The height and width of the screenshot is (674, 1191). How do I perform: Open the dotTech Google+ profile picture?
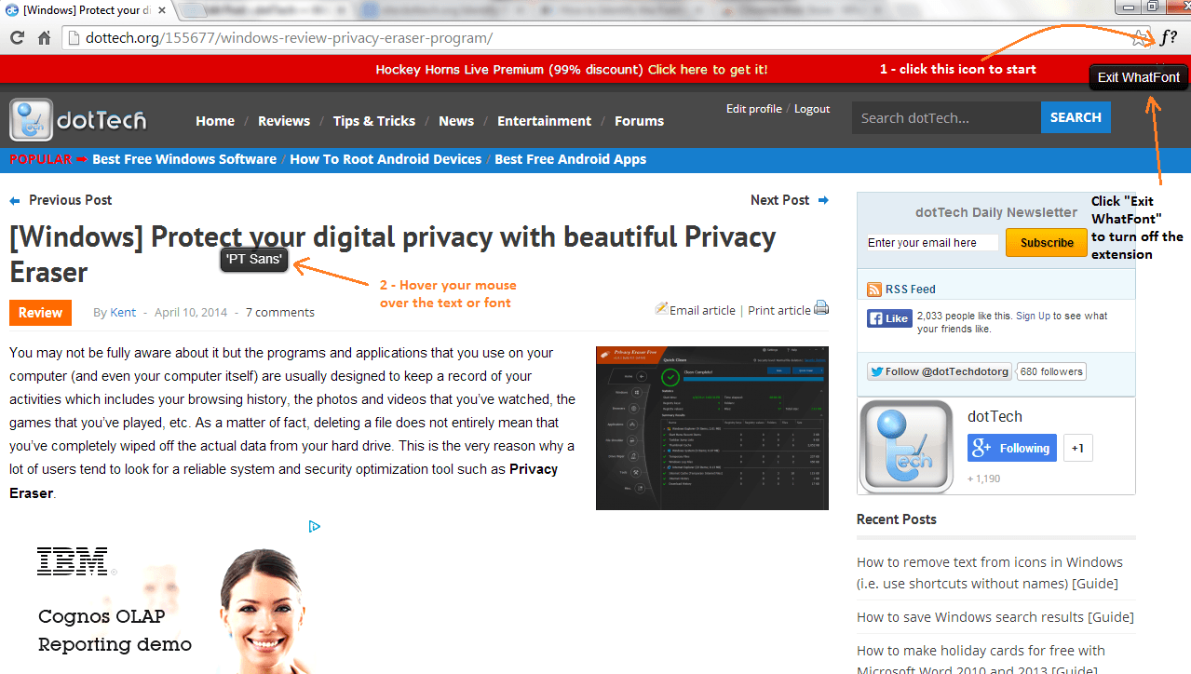click(906, 447)
